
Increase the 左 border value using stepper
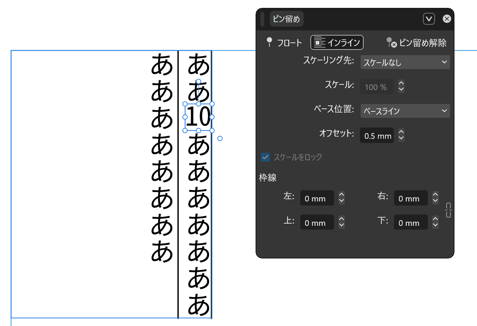click(x=341, y=195)
